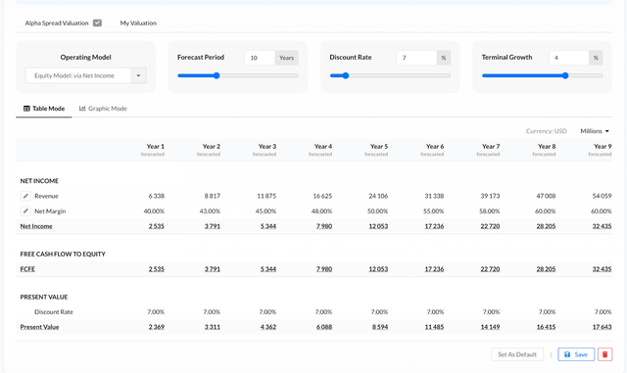Click the Year 3 FCFE value 5 344
627x373 pixels.
(x=268, y=269)
